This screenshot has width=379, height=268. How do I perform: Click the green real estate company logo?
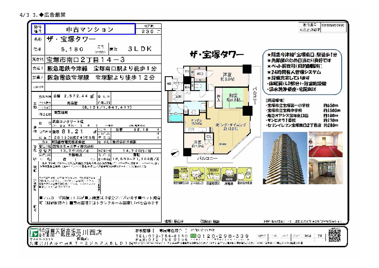[x=33, y=233]
